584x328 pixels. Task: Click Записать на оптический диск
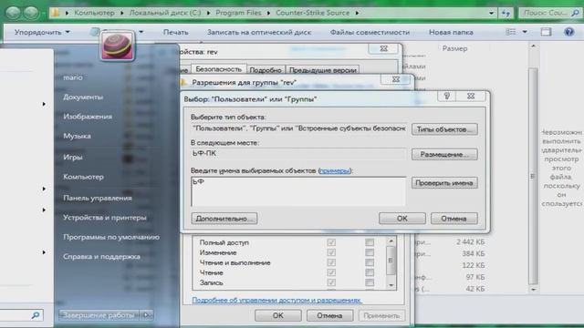pos(259,33)
